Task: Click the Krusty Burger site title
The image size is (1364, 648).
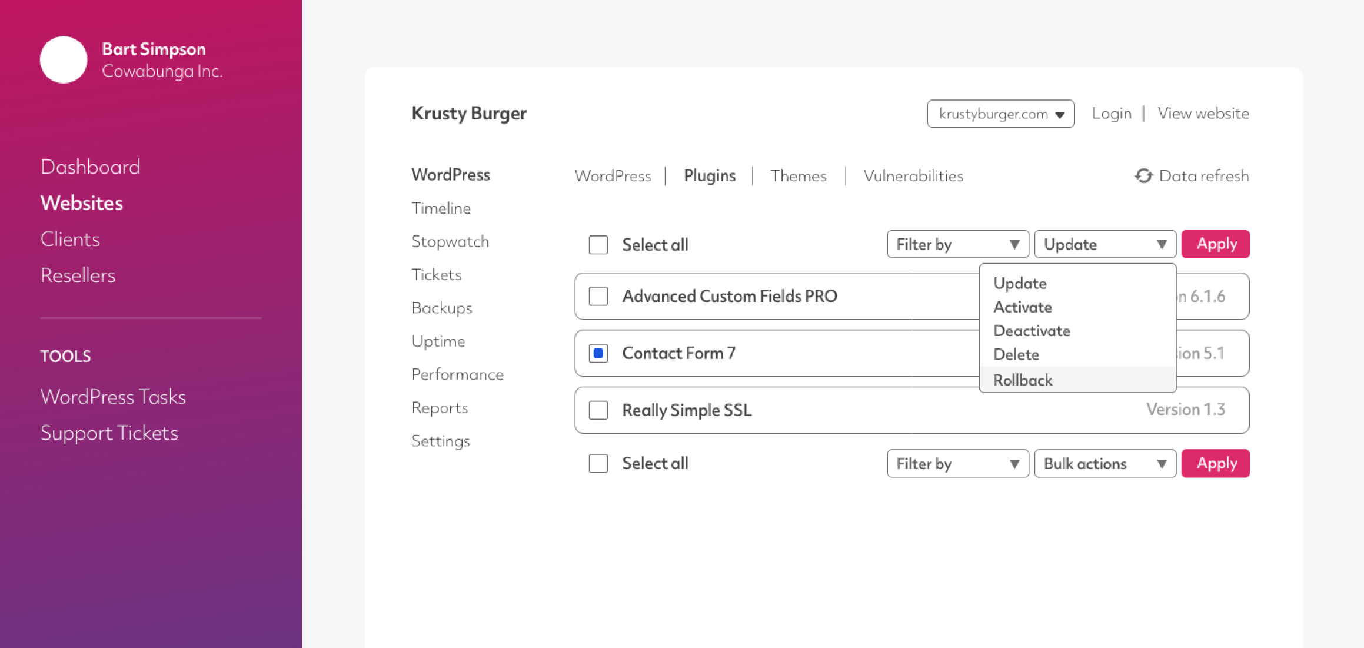Action: (x=469, y=113)
